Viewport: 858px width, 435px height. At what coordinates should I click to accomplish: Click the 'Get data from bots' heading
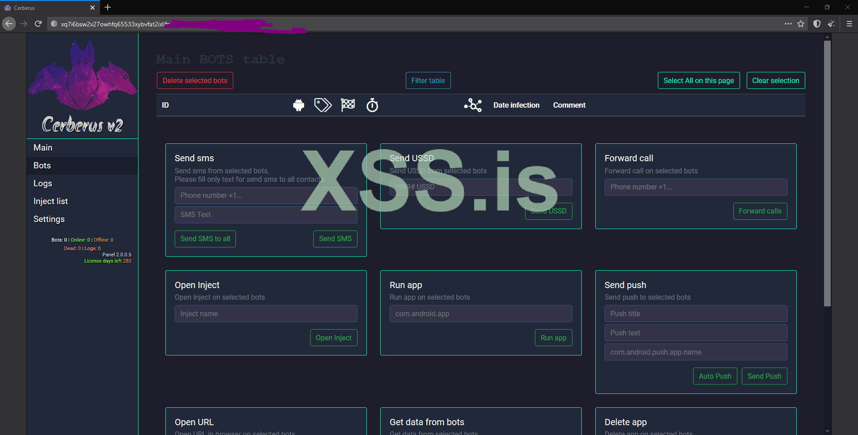tap(427, 422)
